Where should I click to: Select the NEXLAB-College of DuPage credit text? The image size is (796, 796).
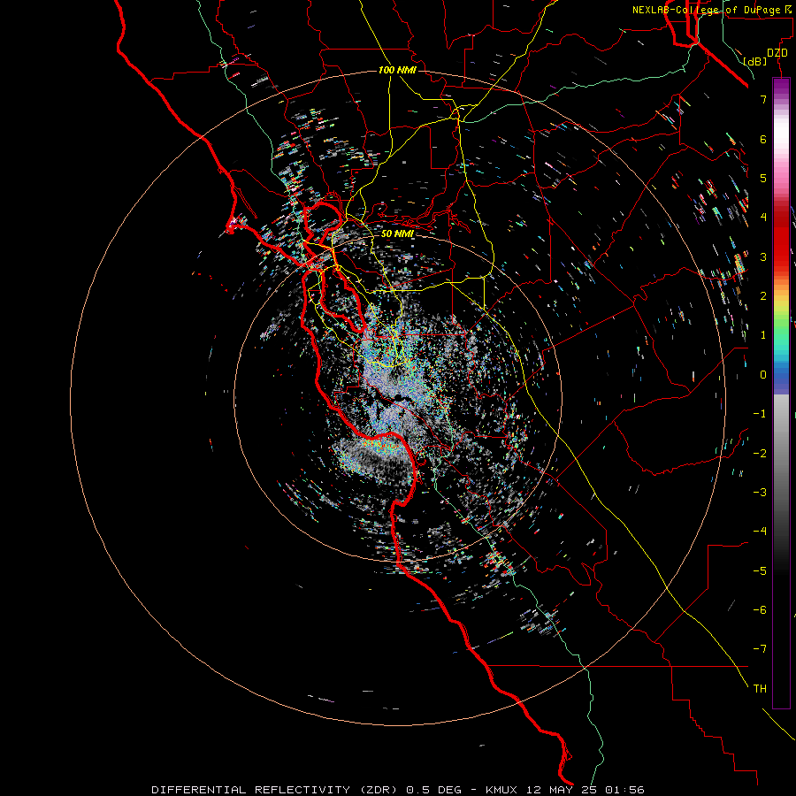[x=706, y=10]
